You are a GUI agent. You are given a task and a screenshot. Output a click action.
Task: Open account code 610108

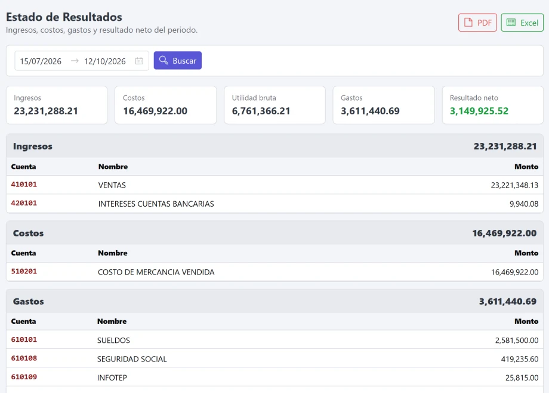(x=24, y=358)
